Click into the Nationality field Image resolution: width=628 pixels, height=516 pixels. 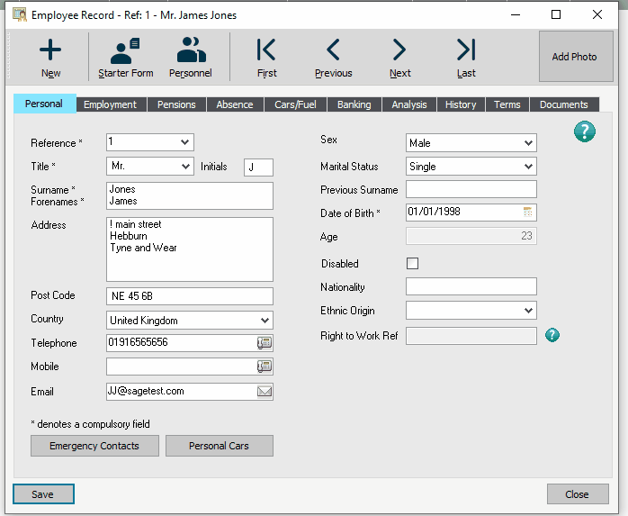point(471,287)
